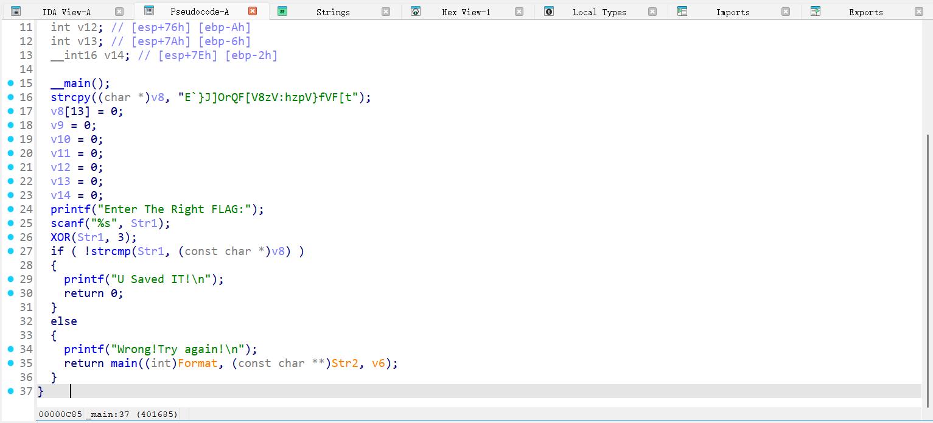
Task: Click the Local Types tab icon
Action: click(549, 12)
